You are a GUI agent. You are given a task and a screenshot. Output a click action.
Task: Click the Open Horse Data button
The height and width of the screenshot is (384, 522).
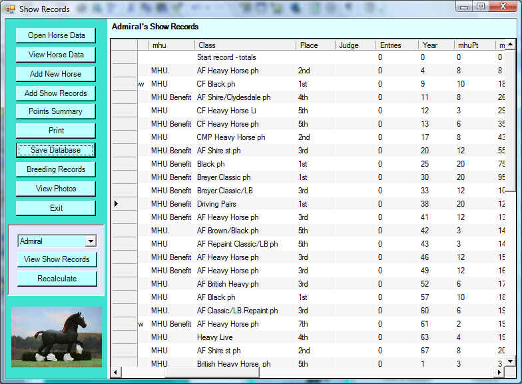(x=56, y=35)
